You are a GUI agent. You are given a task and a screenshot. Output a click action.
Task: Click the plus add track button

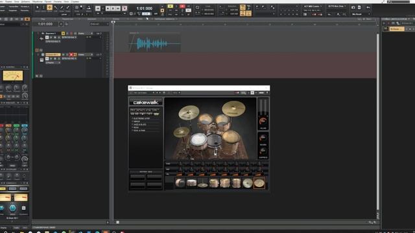point(61,24)
